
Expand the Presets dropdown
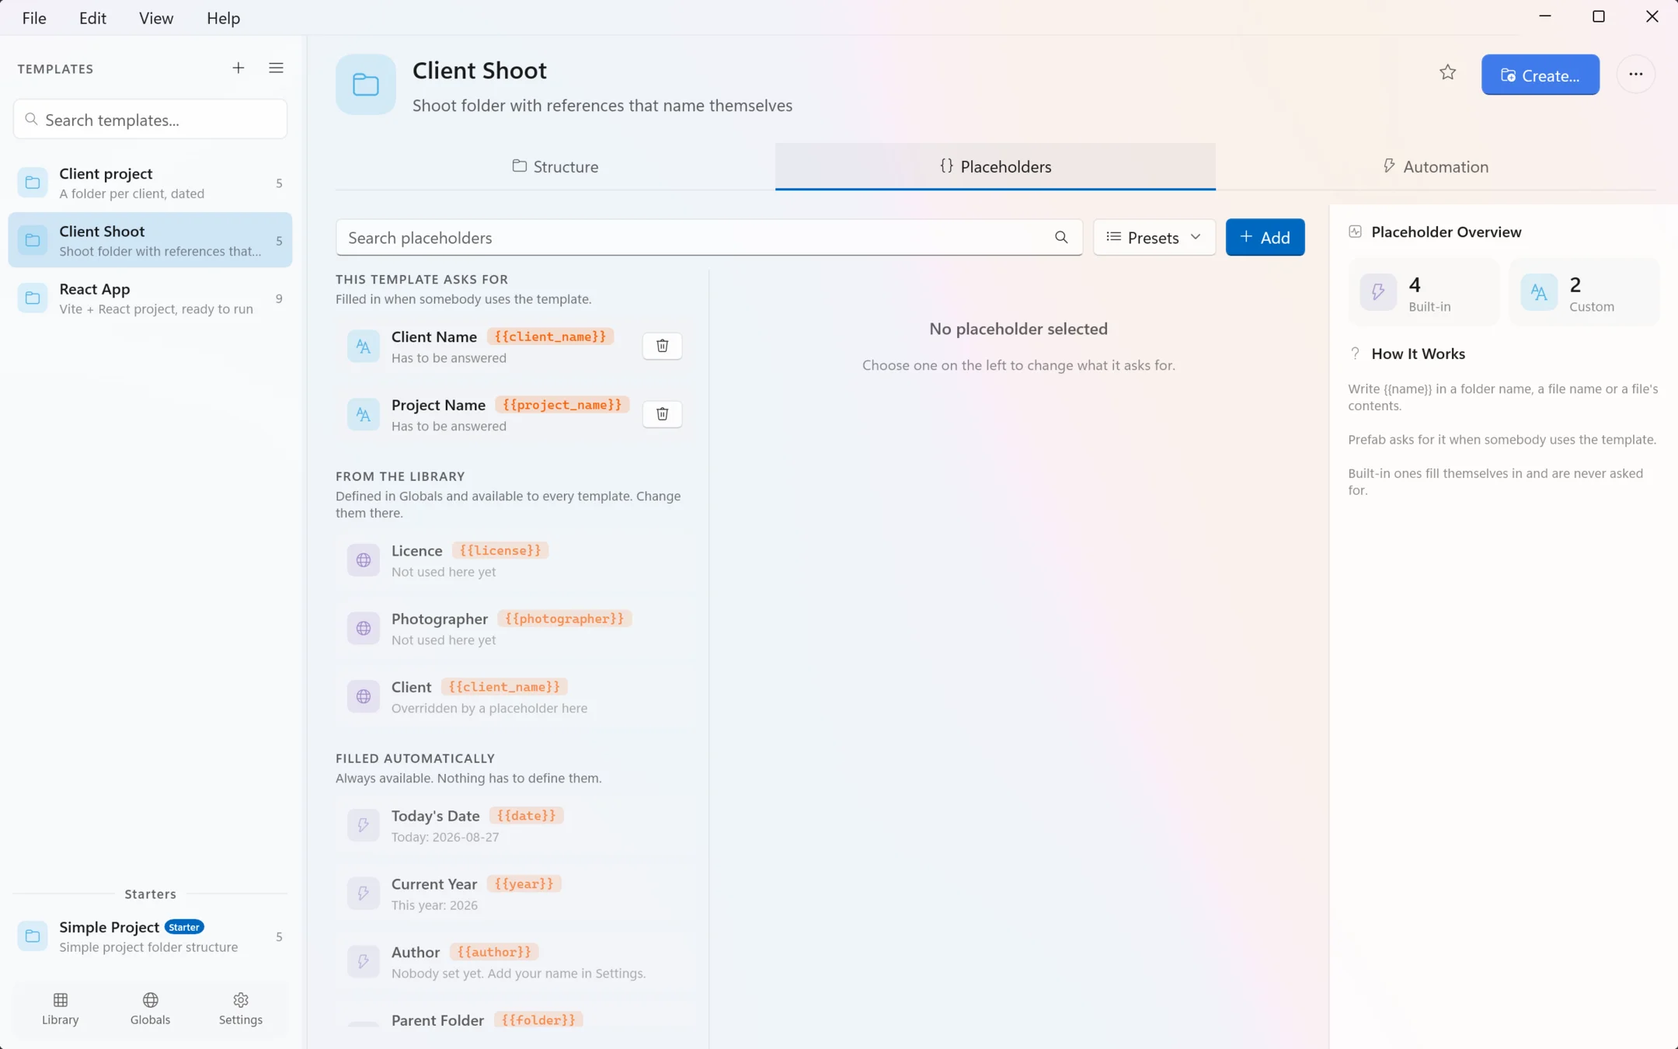point(1154,238)
